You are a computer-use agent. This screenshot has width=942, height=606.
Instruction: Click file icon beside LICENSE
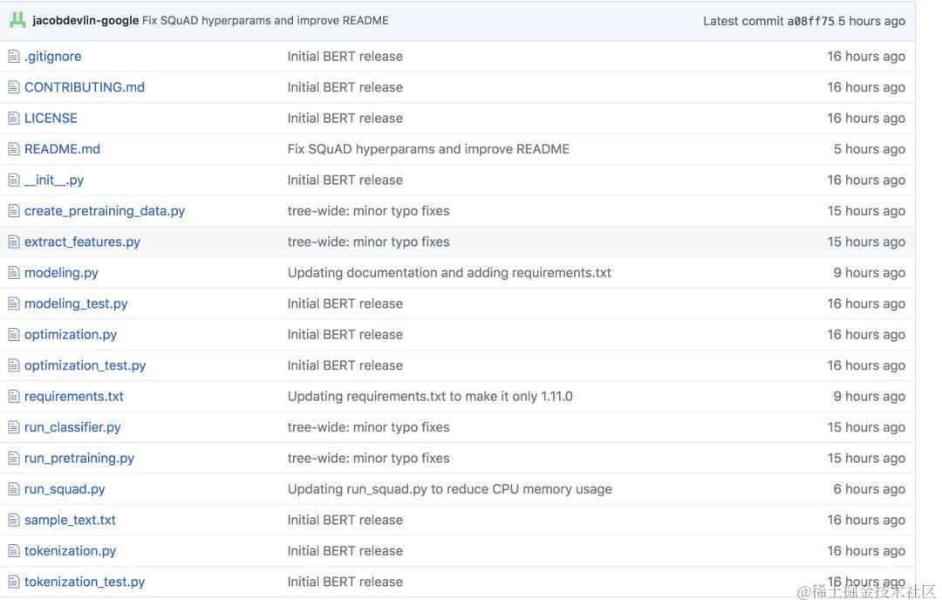pos(14,119)
